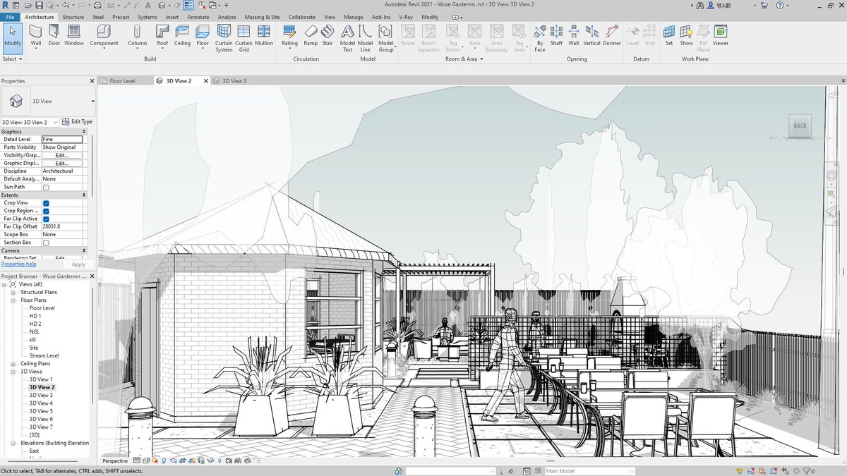Click the Edit button for Graphic Display

coord(62,163)
